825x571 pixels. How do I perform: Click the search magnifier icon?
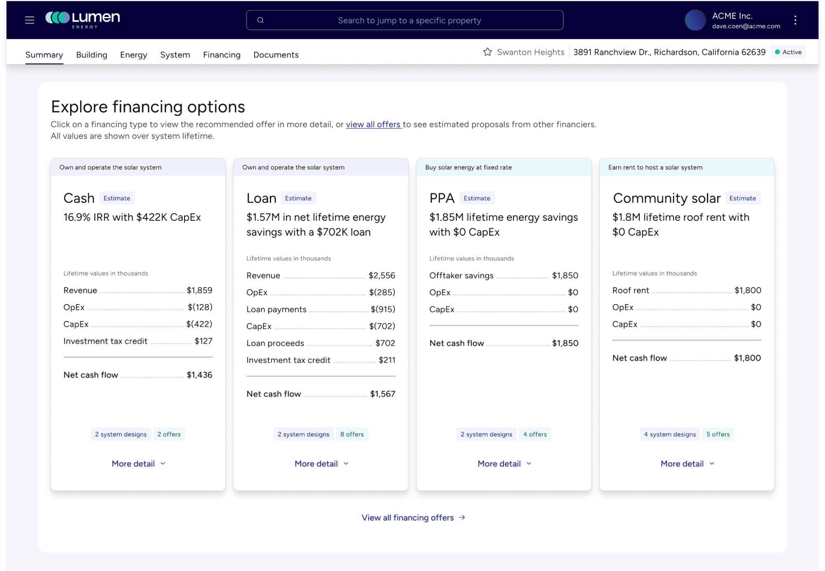tap(260, 20)
